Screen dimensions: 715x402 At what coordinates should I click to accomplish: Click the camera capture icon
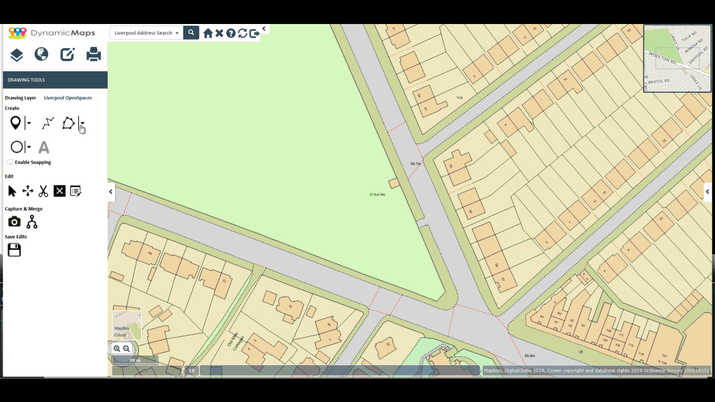(15, 222)
